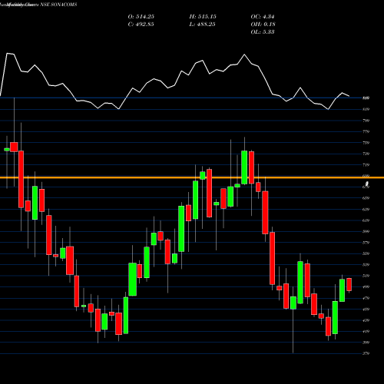Screen dimensions: 384x384
Task: Click the OL: 5.33 readout
Action: pos(263,32)
